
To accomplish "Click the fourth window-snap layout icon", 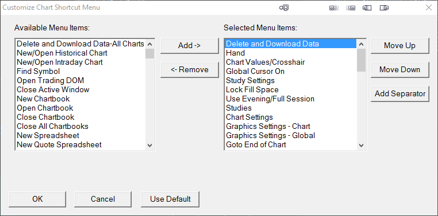I will click(384, 8).
